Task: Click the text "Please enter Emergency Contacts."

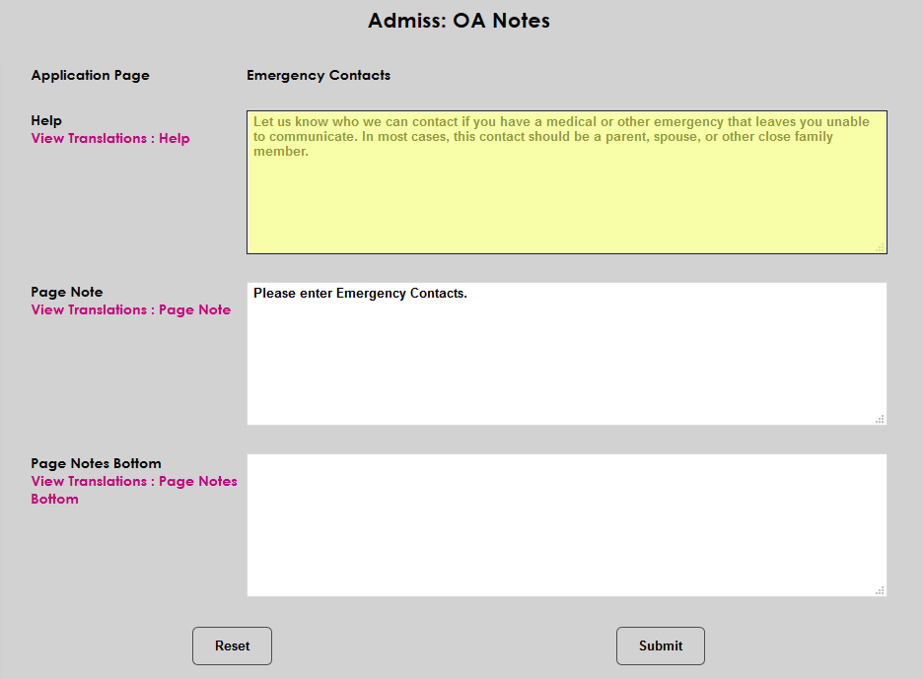Action: point(360,293)
